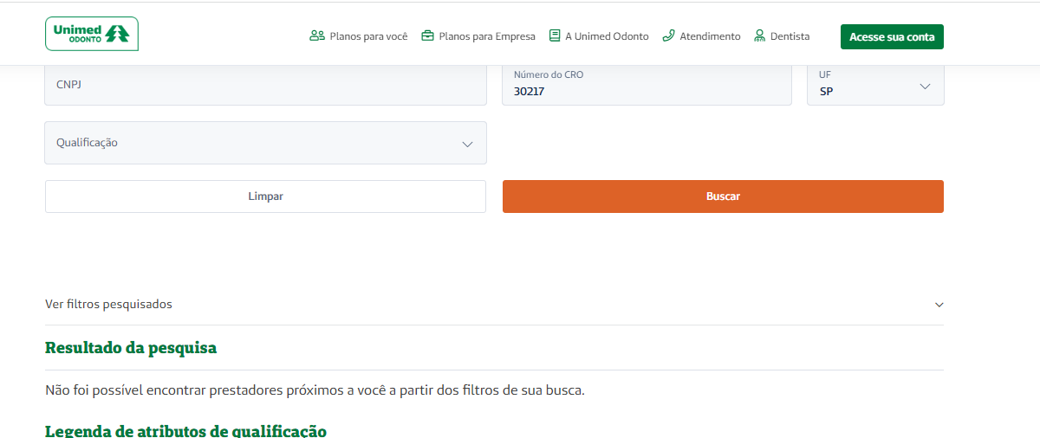The height and width of the screenshot is (438, 1040).
Task: Click the book icon beside A Unimed Odonto
Action: pos(555,36)
